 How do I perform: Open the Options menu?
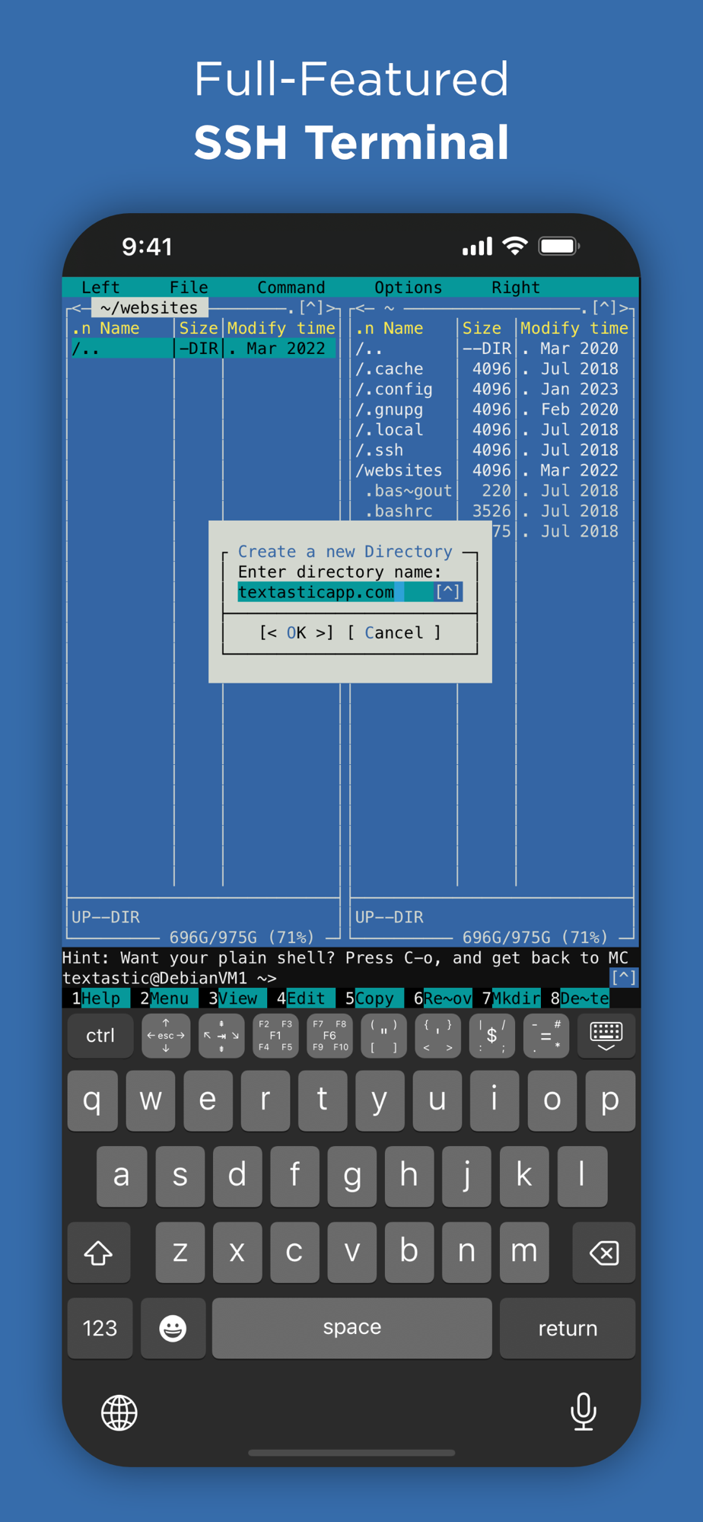(408, 287)
